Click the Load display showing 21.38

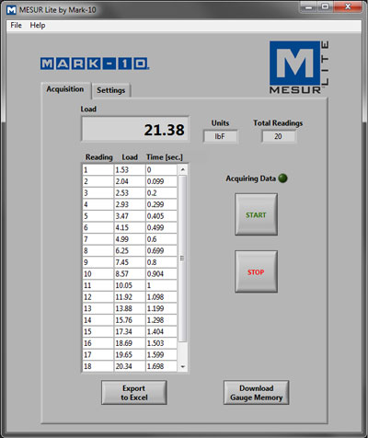[x=135, y=129]
